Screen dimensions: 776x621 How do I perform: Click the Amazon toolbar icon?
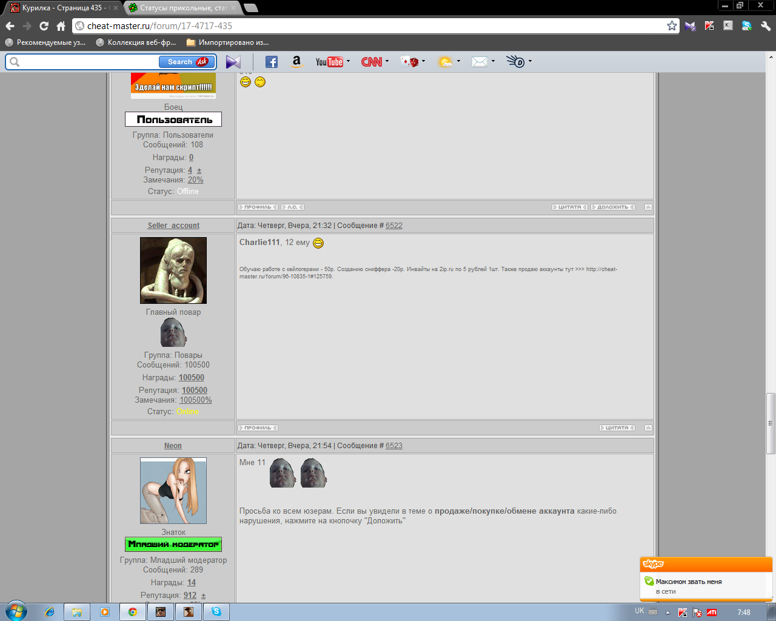pos(296,62)
